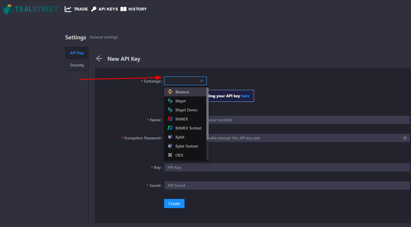Select Binance from the exchange list
The height and width of the screenshot is (227, 411).
coord(185,92)
